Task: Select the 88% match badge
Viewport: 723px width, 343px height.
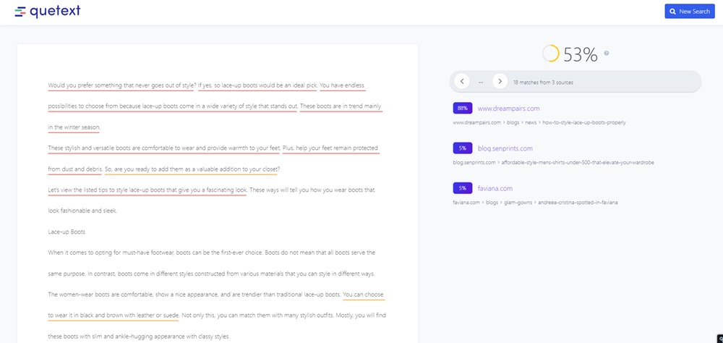Action: coord(463,109)
